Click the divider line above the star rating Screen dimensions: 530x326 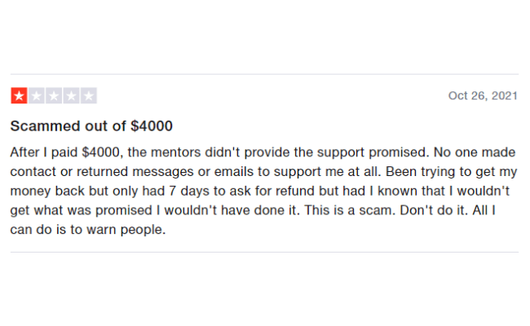(264, 74)
